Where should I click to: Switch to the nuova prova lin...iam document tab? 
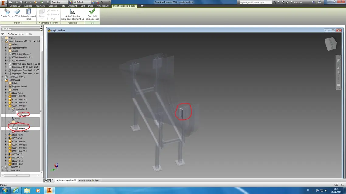pos(89,181)
